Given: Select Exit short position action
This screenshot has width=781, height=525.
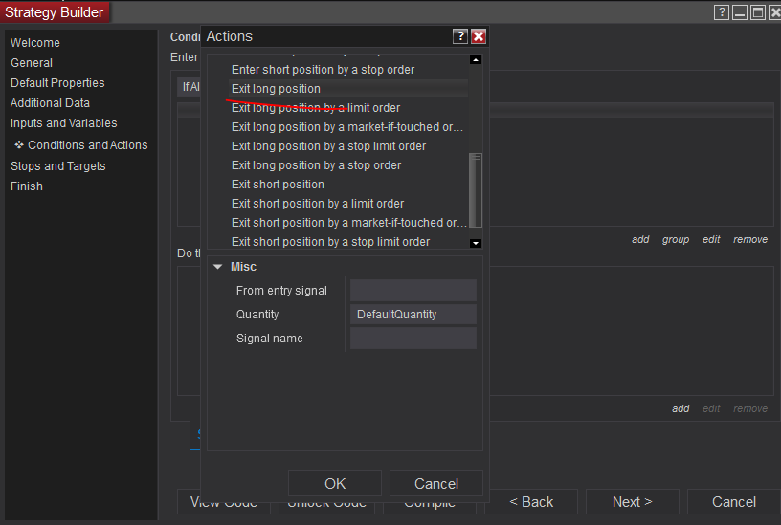Looking at the screenshot, I should [x=278, y=185].
